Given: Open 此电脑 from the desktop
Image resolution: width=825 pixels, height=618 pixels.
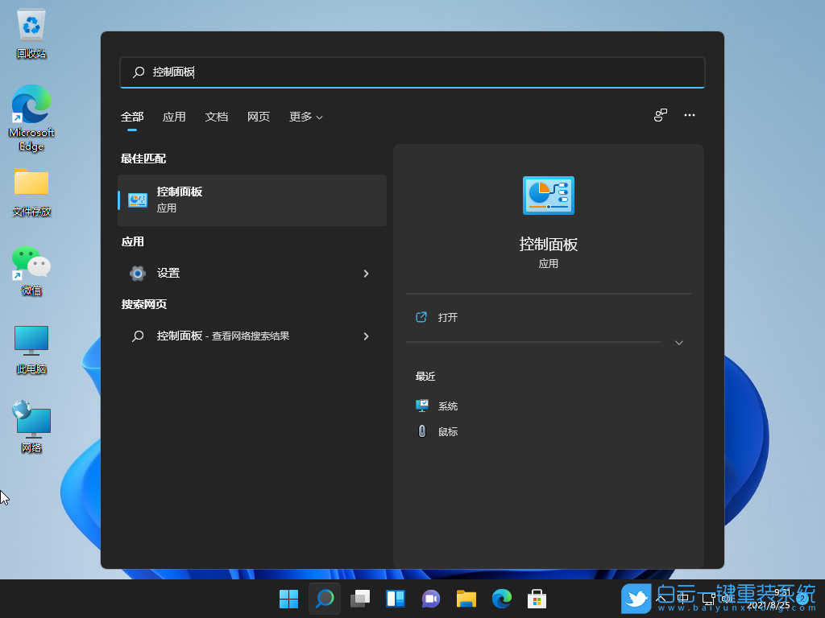Looking at the screenshot, I should [31, 340].
